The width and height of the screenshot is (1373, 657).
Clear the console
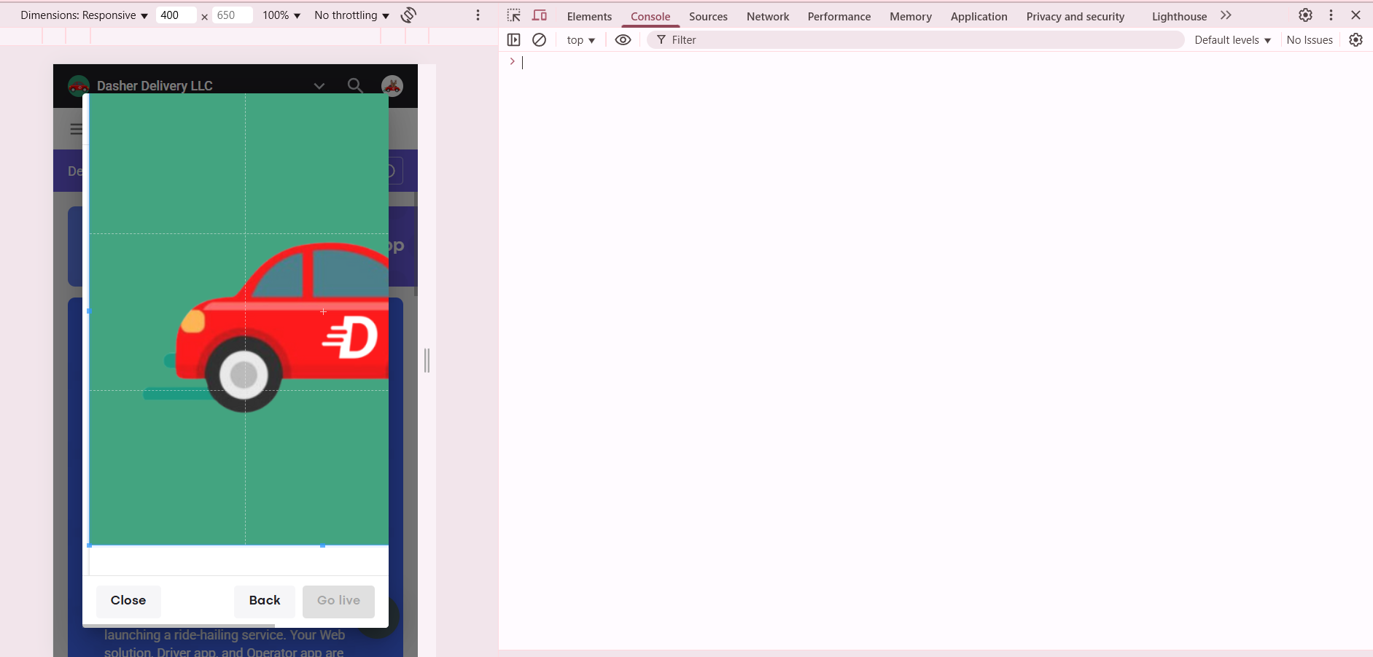(539, 40)
